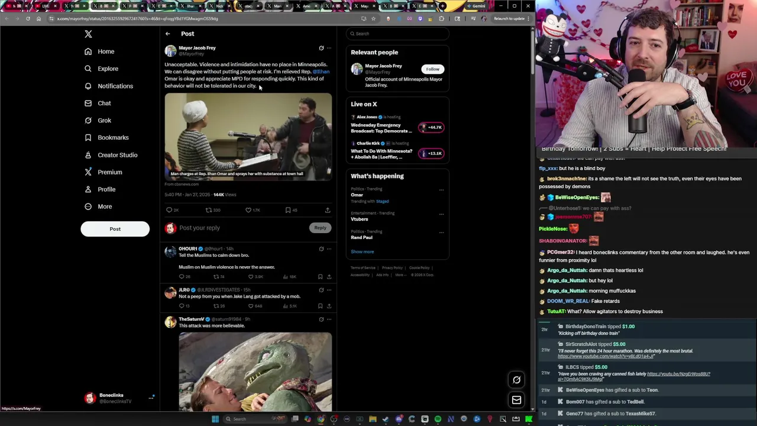
Task: Like JLR's reply
Action: point(251,306)
